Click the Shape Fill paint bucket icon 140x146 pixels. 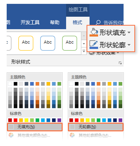tap(94, 32)
